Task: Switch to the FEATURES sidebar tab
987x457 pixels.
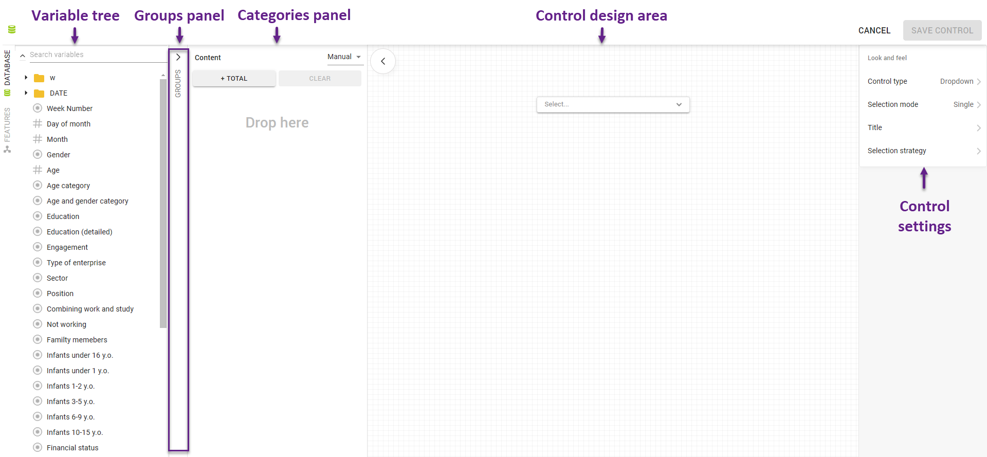Action: [8, 127]
